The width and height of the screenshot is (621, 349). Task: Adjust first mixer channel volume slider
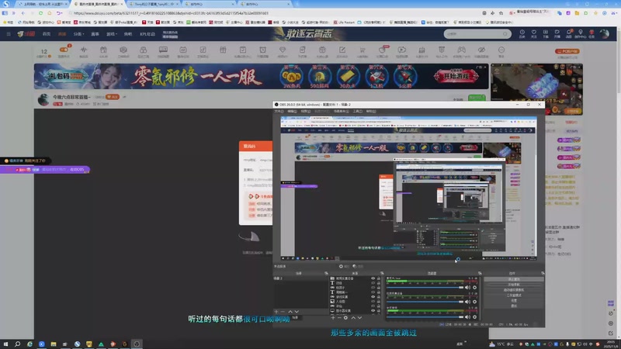pyautogui.click(x=425, y=287)
